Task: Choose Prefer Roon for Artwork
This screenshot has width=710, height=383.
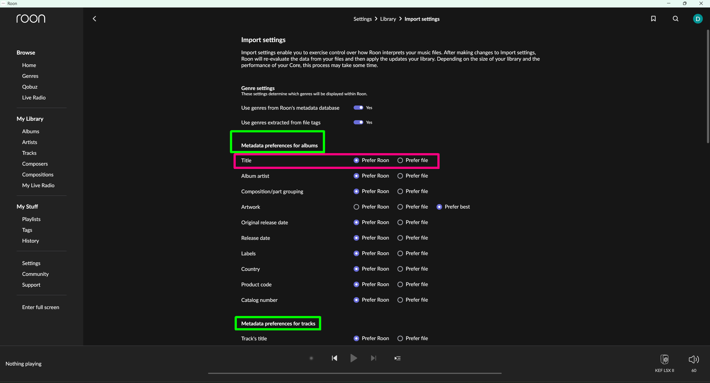Action: [356, 207]
